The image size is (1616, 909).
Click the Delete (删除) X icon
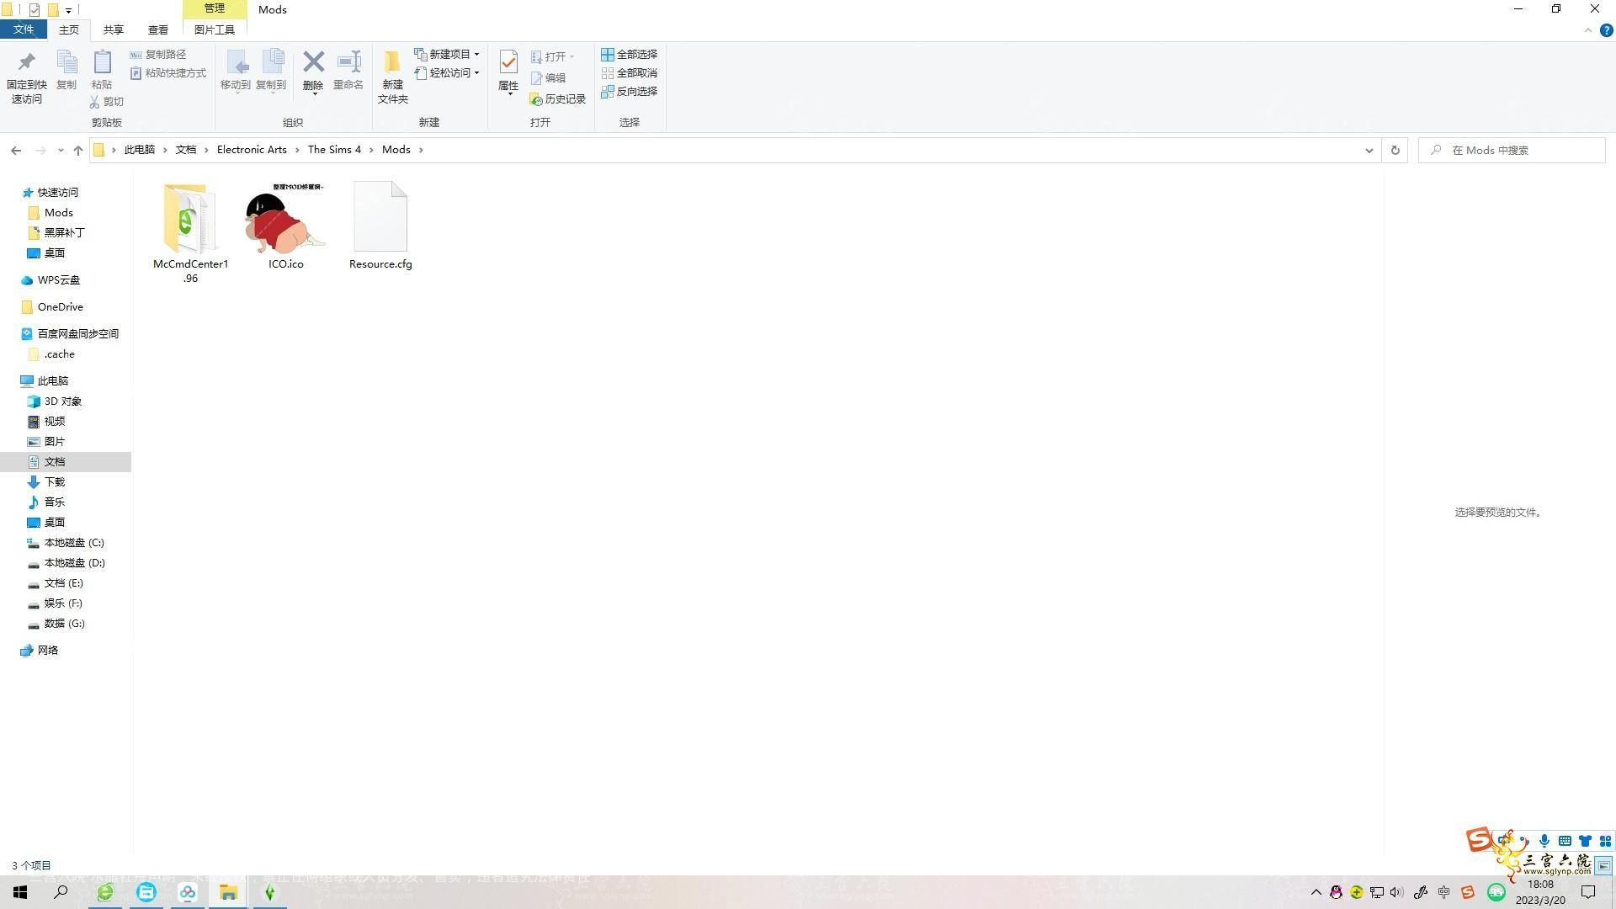pyautogui.click(x=313, y=62)
